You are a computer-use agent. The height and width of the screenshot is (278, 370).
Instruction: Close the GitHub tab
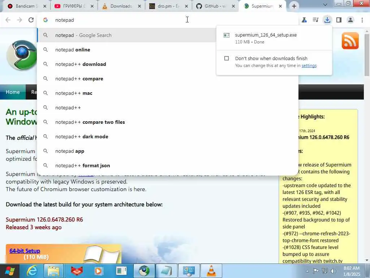tap(233, 7)
